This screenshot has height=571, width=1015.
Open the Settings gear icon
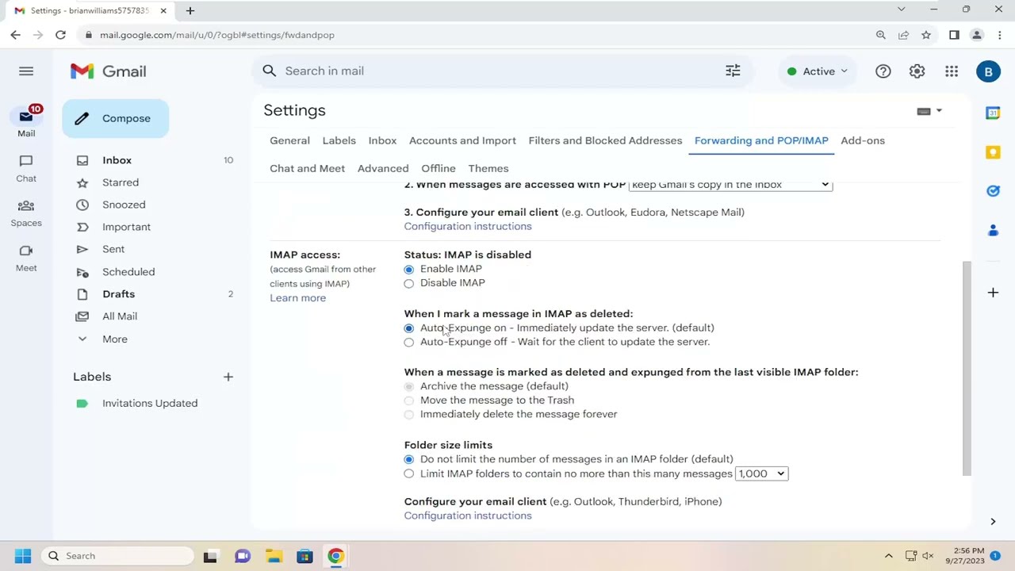click(917, 71)
